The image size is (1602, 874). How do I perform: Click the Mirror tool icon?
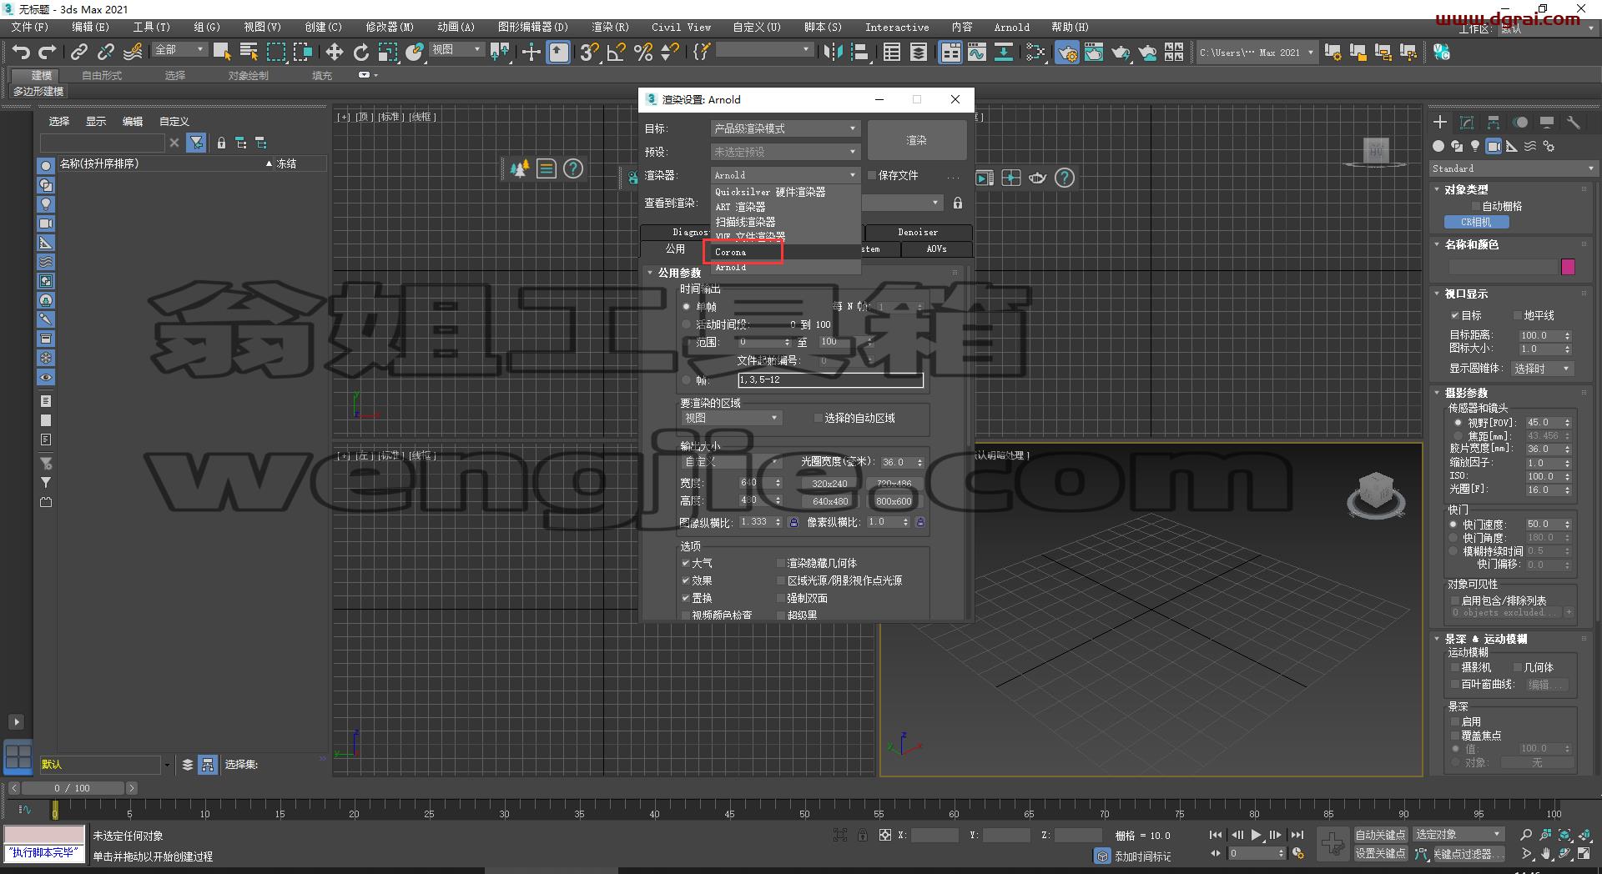coord(833,53)
